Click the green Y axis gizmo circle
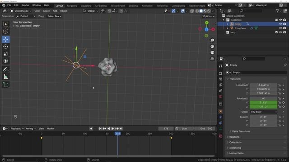 click(207, 22)
